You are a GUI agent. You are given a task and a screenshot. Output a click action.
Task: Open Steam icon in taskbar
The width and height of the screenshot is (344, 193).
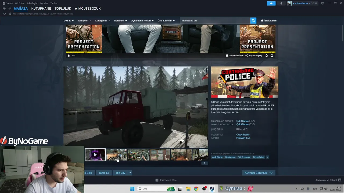[212, 189]
